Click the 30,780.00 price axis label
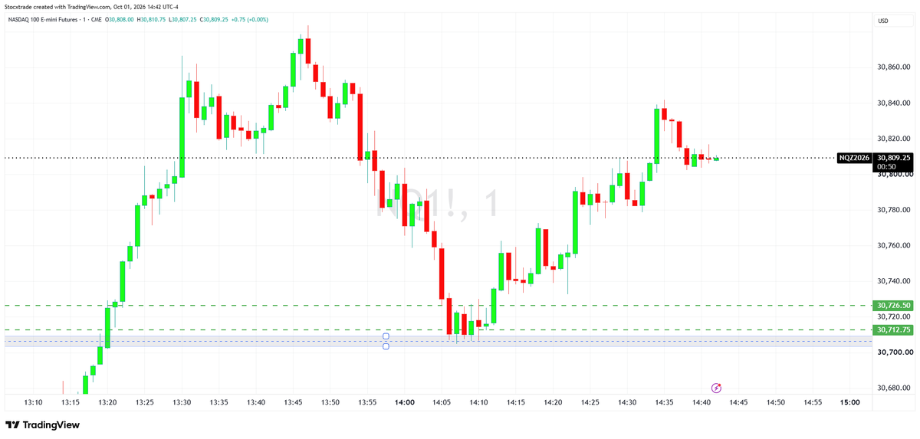Image resolution: width=920 pixels, height=439 pixels. (x=893, y=210)
